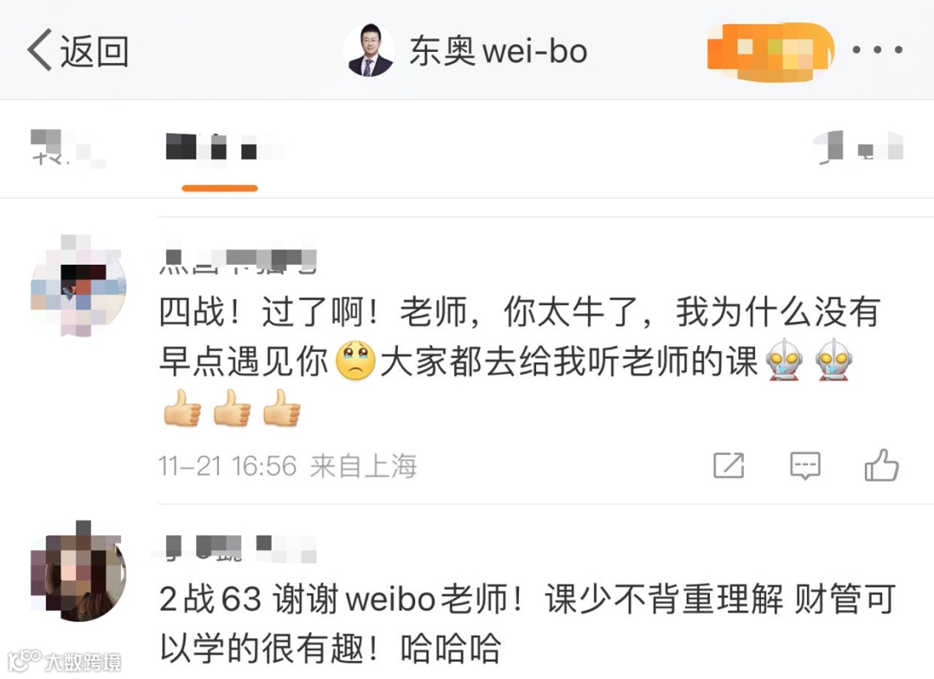Screen dimensions: 934x679
Task: Tap the second commenter's blurred username
Action: pos(236,548)
